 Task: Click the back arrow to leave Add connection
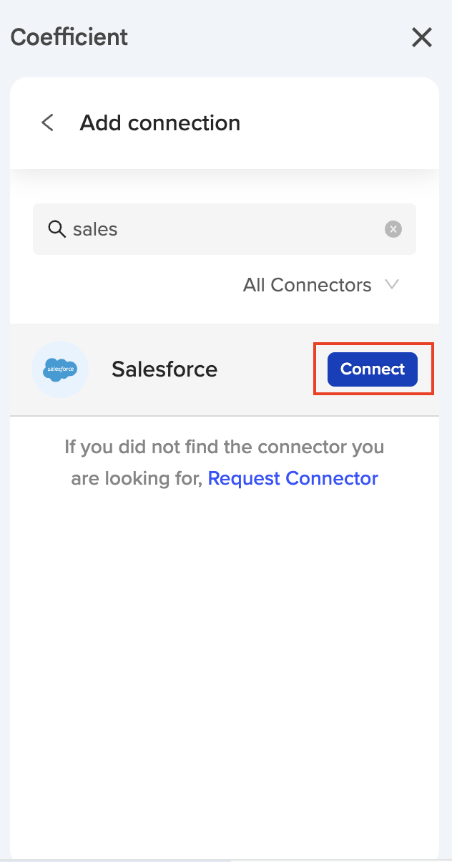(46, 122)
